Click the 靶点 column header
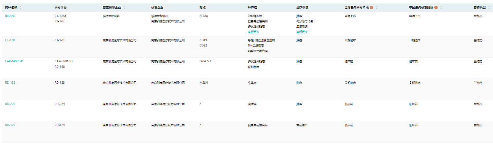Viewport: 493px width, 144px height. pos(202,8)
